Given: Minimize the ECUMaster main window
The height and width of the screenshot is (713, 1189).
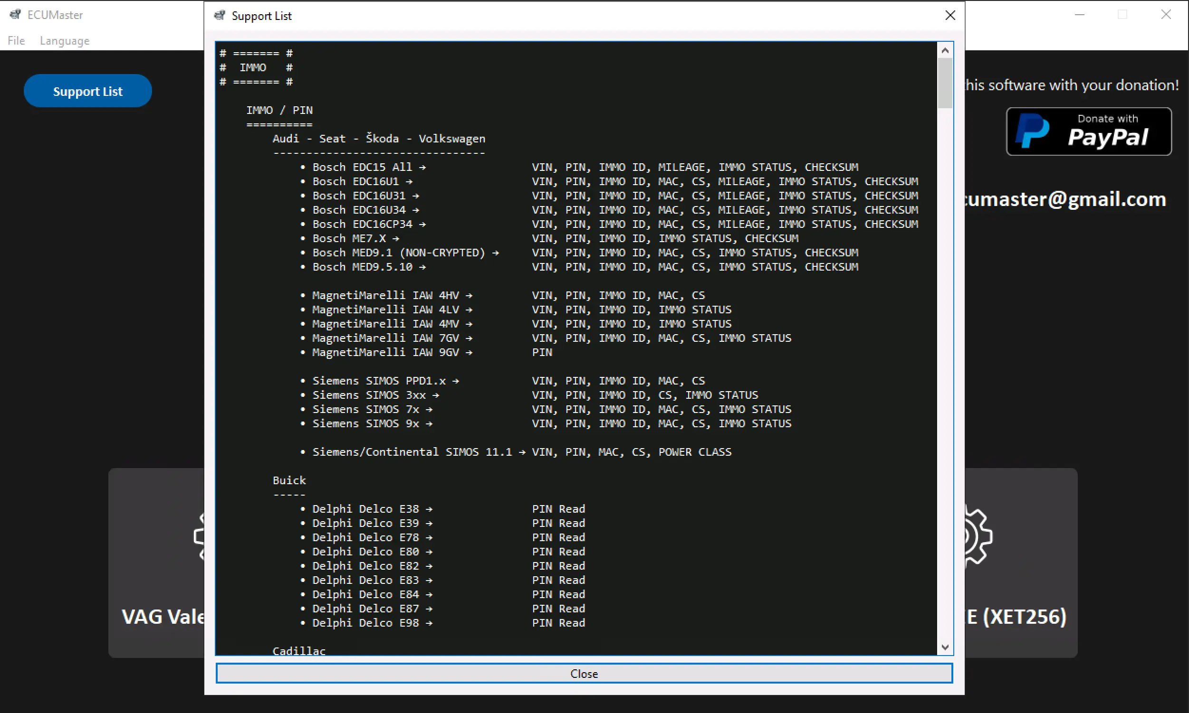Looking at the screenshot, I should click(1080, 15).
